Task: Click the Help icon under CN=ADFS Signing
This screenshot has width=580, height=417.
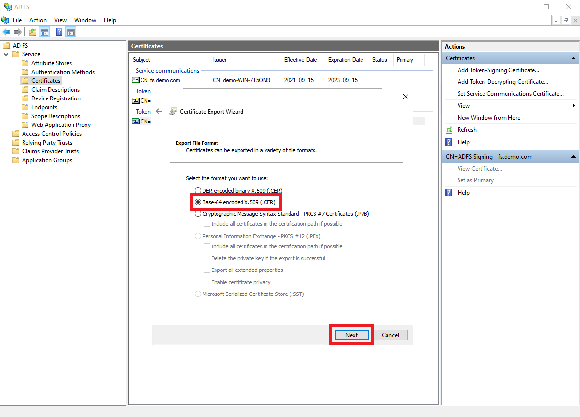Action: point(448,192)
